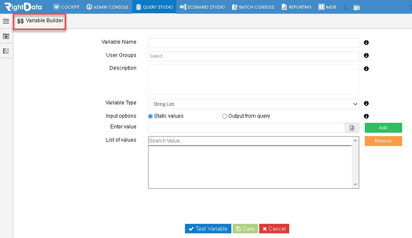
Task: Switch to the Scenario Studio tab
Action: point(202,7)
